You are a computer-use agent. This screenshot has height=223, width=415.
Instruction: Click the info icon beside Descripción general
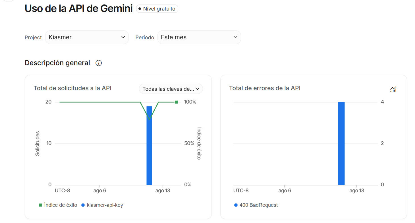point(99,63)
